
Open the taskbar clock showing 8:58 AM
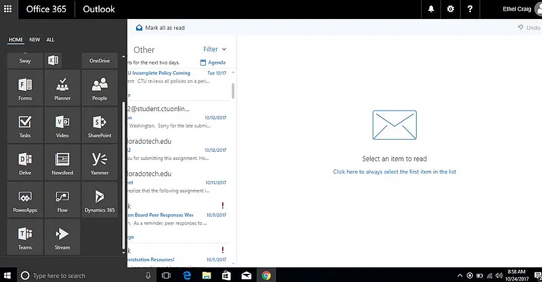pyautogui.click(x=516, y=275)
